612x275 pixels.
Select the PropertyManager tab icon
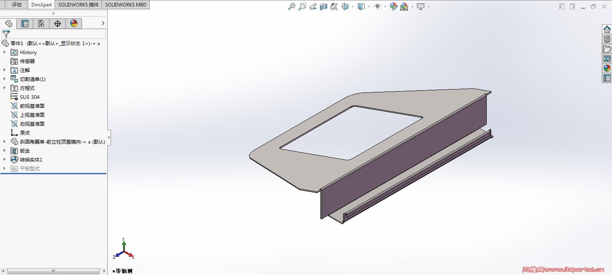[x=25, y=24]
